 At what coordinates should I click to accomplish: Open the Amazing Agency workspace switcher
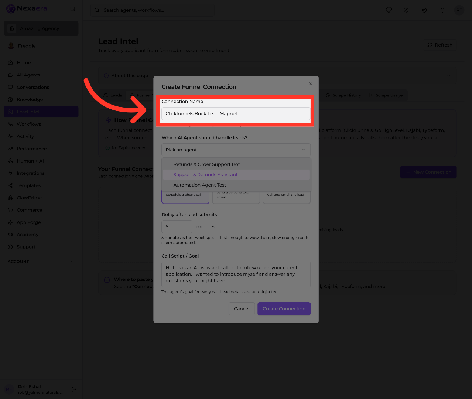pyautogui.click(x=41, y=28)
